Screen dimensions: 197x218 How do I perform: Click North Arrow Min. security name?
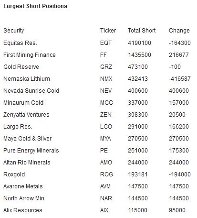pos(24,198)
